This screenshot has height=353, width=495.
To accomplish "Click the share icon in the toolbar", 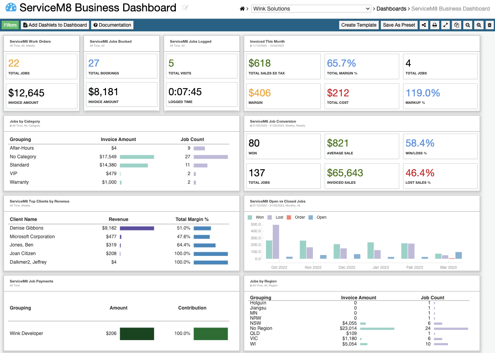I will [x=424, y=25].
